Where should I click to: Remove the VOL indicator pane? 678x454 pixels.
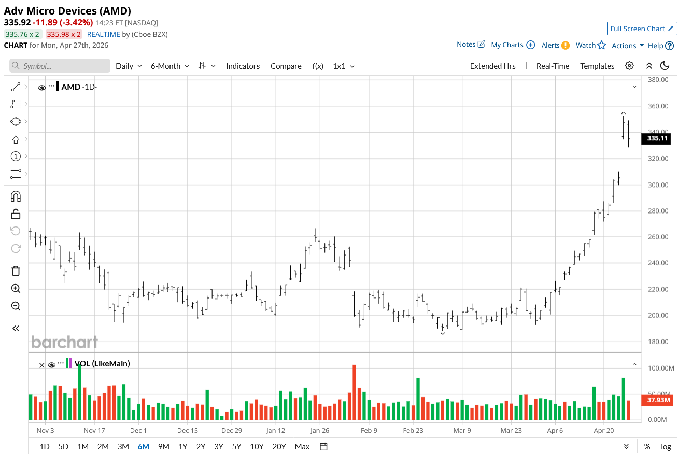pyautogui.click(x=41, y=365)
